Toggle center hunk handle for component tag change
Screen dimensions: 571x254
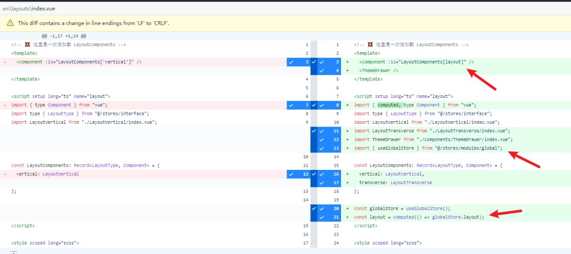pyautogui.click(x=314, y=66)
